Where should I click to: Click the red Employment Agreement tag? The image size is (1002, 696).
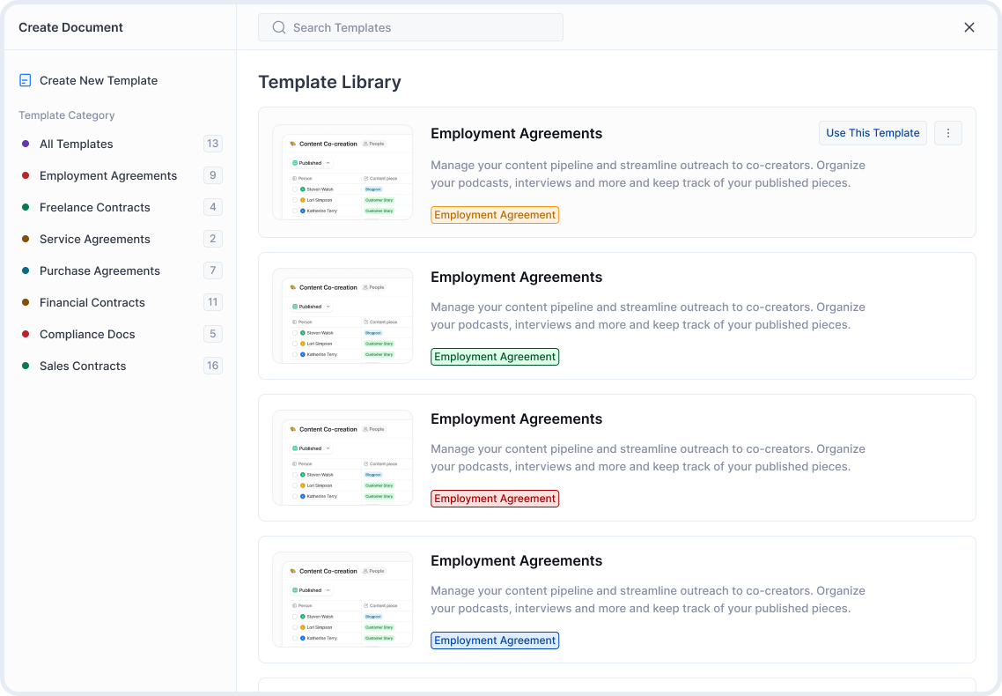pyautogui.click(x=495, y=499)
